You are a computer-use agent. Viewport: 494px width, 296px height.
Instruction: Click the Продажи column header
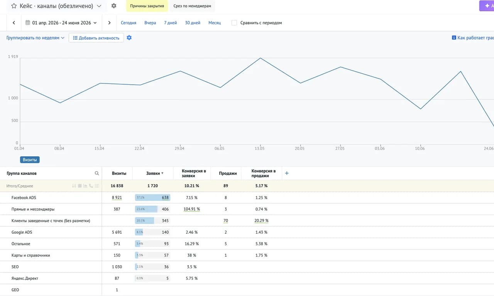tap(228, 173)
